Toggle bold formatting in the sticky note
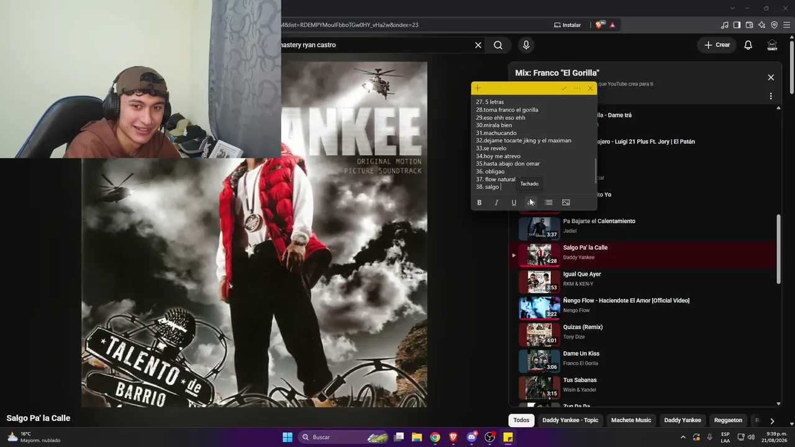The height and width of the screenshot is (447, 795). 479,202
